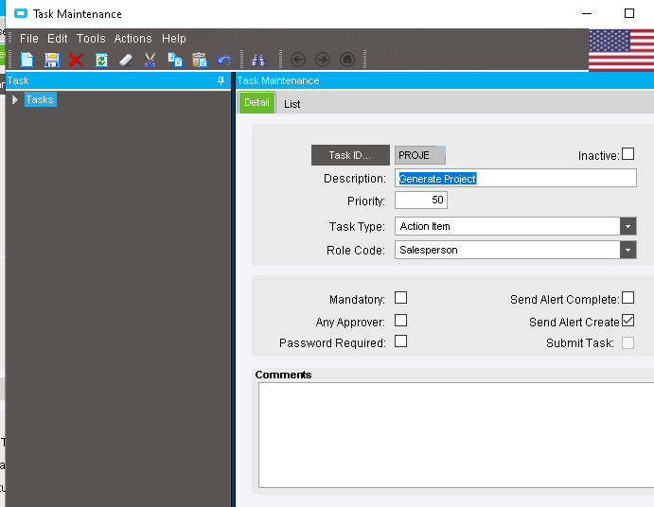Click the Home navigation toolbar icon
Viewport: 654px width, 507px height.
[347, 60]
